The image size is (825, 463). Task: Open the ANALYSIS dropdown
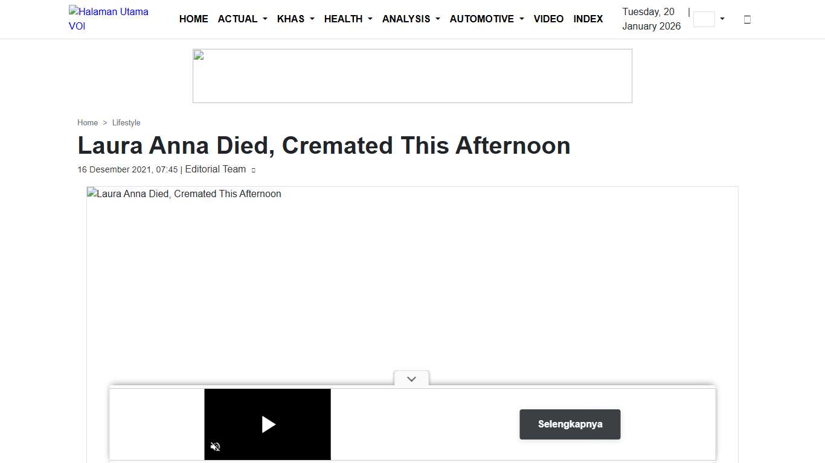pos(411,19)
